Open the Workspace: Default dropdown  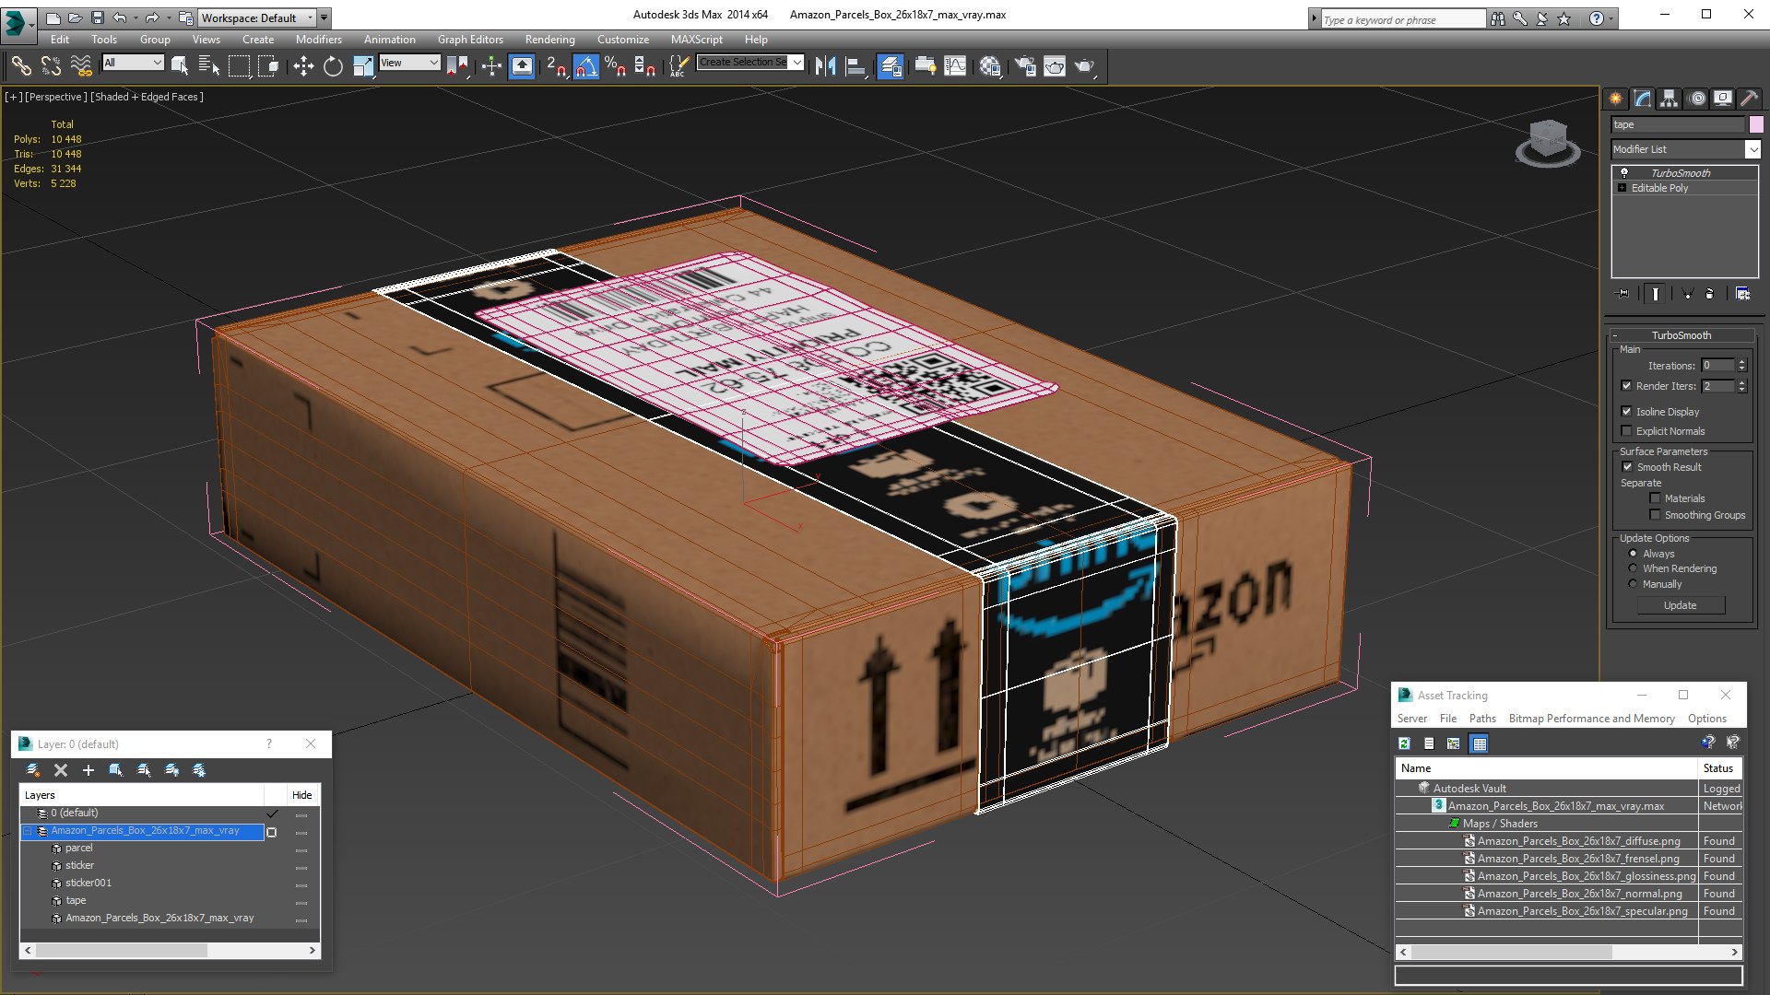[257, 18]
